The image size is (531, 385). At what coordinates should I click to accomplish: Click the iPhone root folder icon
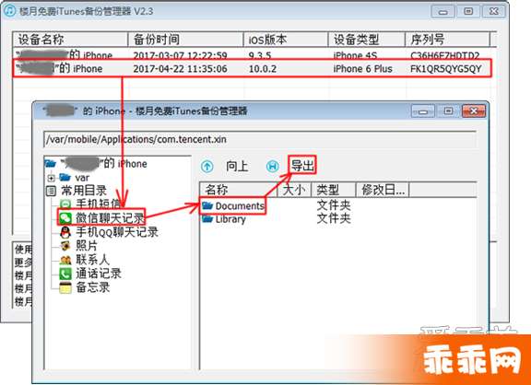pos(51,164)
